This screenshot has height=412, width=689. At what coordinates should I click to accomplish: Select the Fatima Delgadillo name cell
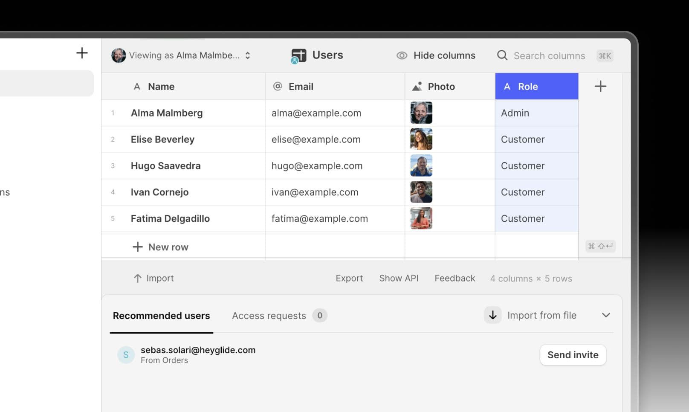[194, 219]
